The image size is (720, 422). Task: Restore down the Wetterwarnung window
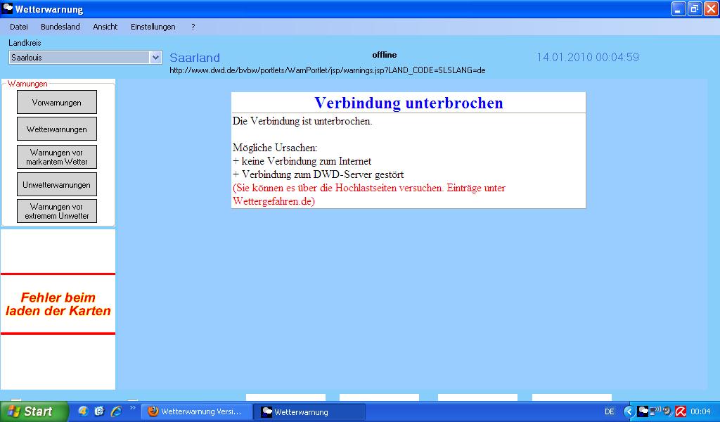pos(694,8)
